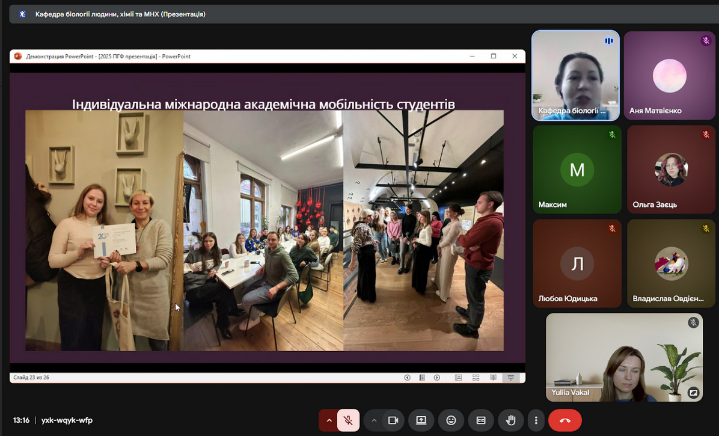Expand video settings arrow beside camera

tap(374, 420)
